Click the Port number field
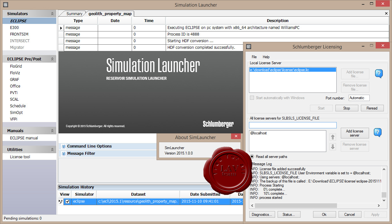 (x=359, y=98)
